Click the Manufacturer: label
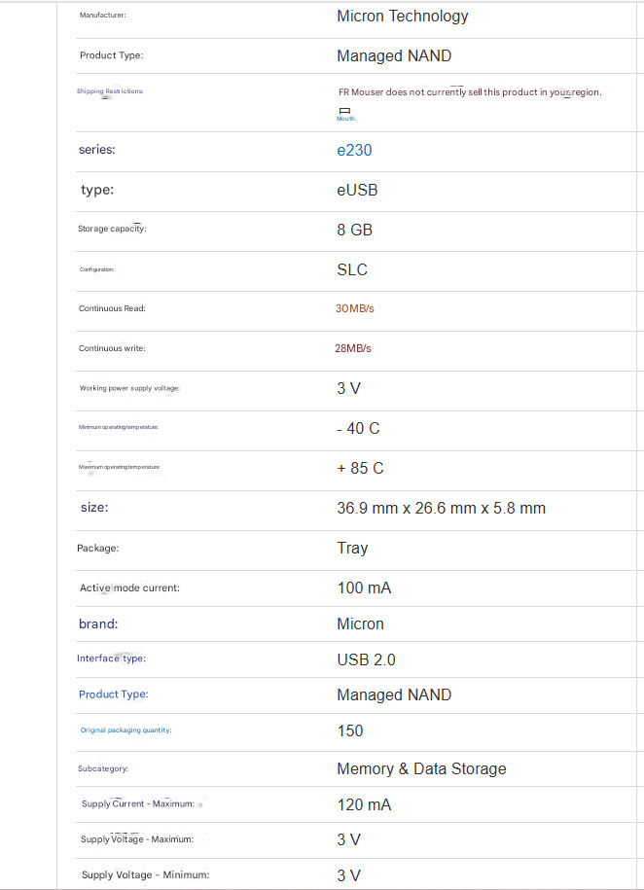Image resolution: width=644 pixels, height=890 pixels. 103,16
